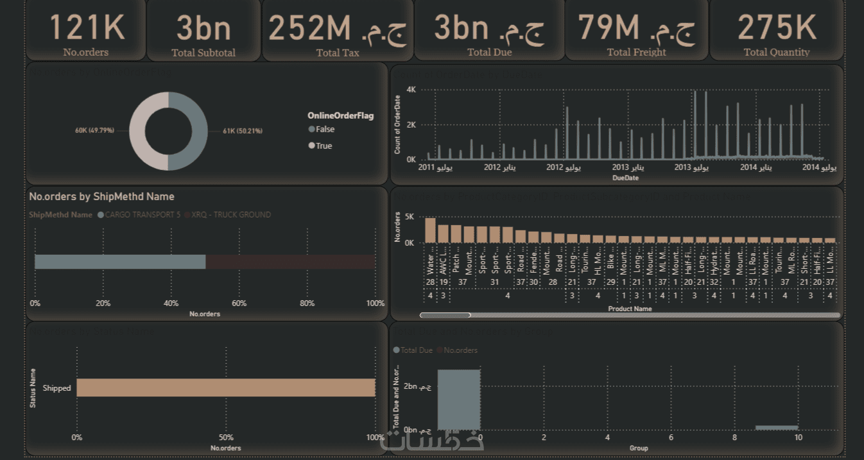
Task: Select the tall Total Due bar at group 0
Action: [458, 400]
